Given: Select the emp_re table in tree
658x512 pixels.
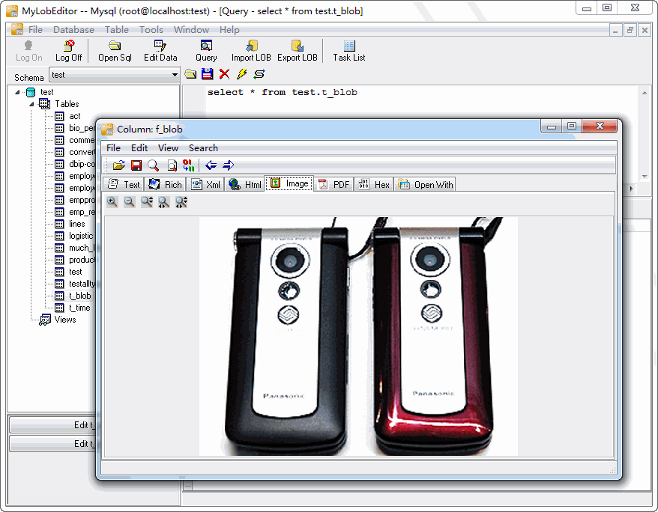Looking at the screenshot, I should point(82,212).
